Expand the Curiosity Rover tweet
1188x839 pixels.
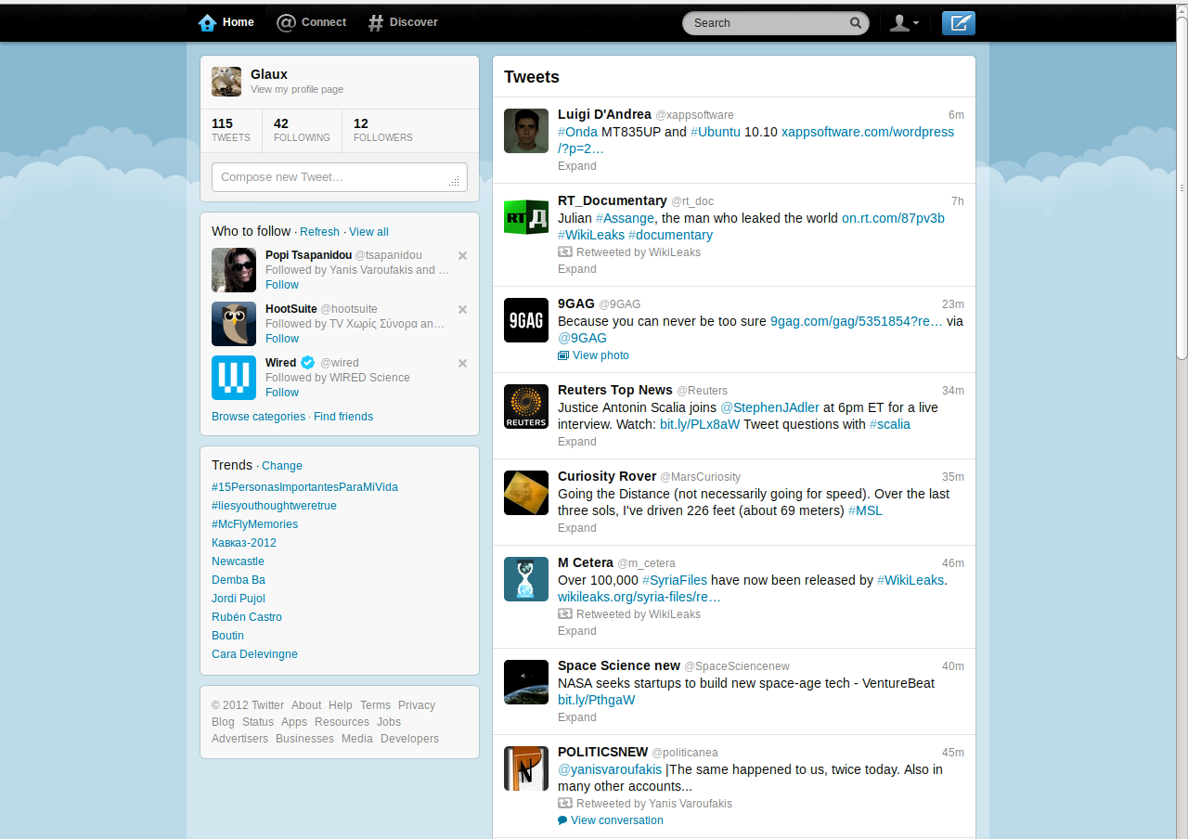point(577,528)
